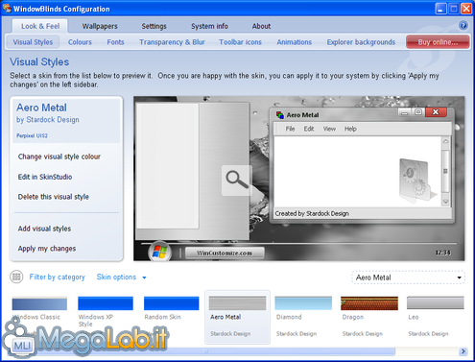Click Delete this visual style

[54, 197]
